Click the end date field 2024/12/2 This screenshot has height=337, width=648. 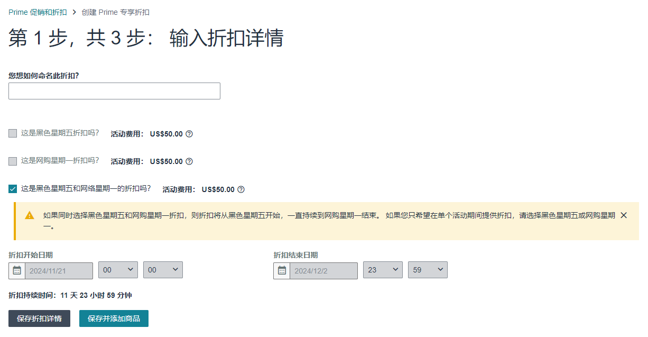pos(323,270)
